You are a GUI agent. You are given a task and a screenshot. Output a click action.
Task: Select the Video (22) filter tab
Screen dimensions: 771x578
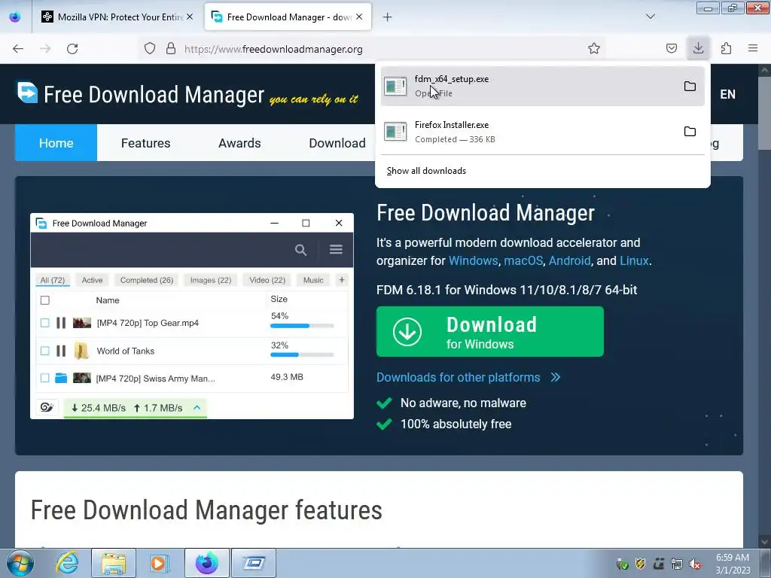267,280
